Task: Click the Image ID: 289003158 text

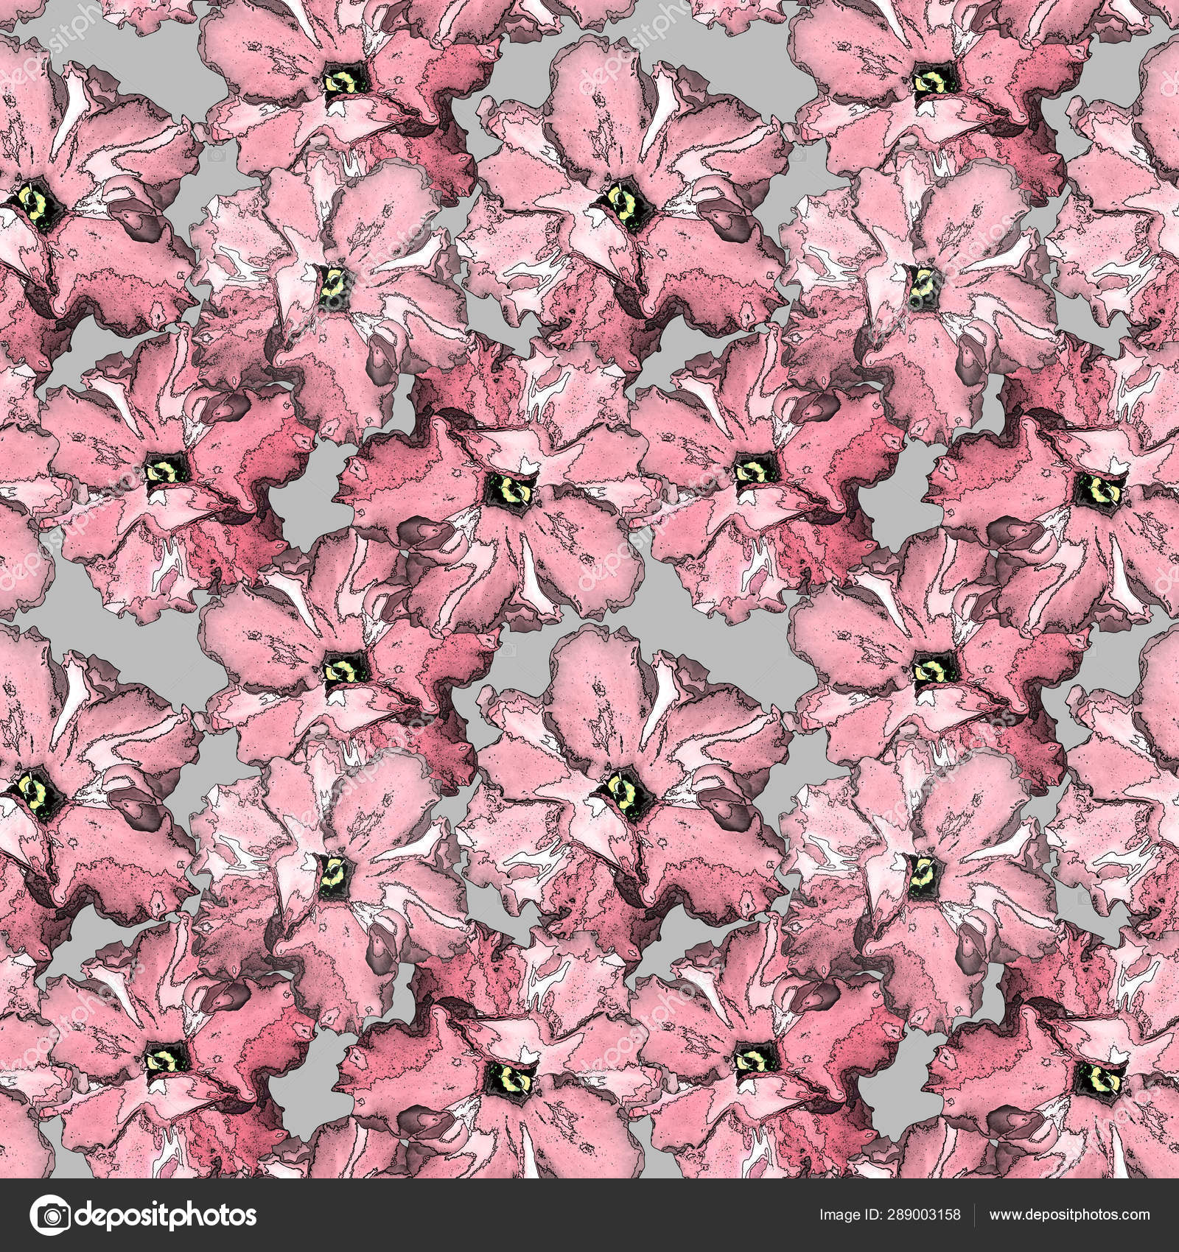Action: 889,1215
